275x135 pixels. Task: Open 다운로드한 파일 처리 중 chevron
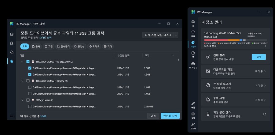(x=265, y=71)
